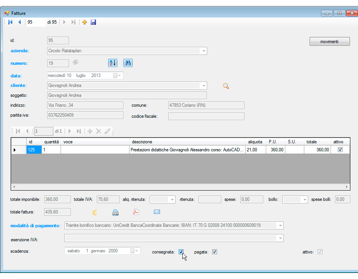Edit invoice line with pencil icon
358x279 pixels.
pyautogui.click(x=107, y=131)
